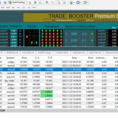118x118 pixels.
Task: Switch to the EURUSD,H4 chart tab
Action: pyautogui.click(x=12, y=53)
